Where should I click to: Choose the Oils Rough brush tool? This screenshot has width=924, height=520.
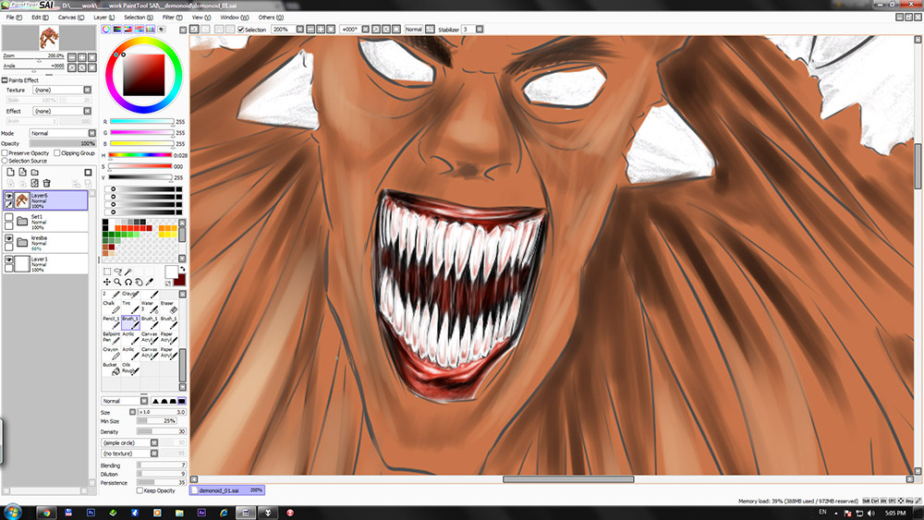(x=131, y=369)
